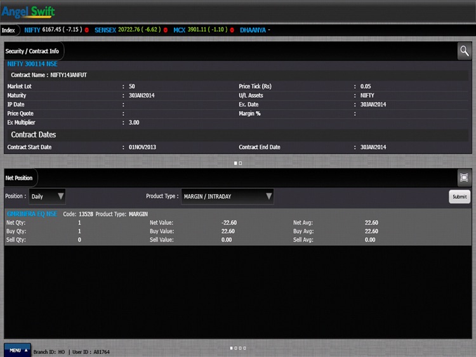
Task: Click the red indicator next to NIFTY
Action: 87,30
